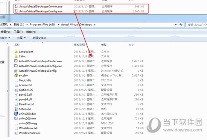Open the address bar history dropdown
The height and width of the screenshot is (140, 207).
(x=176, y=25)
